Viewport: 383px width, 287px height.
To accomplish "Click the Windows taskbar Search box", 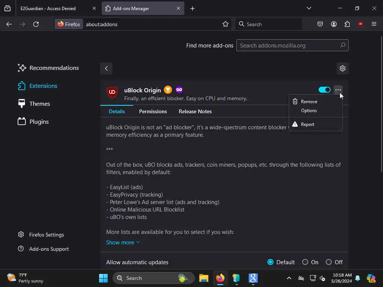I will (x=154, y=278).
